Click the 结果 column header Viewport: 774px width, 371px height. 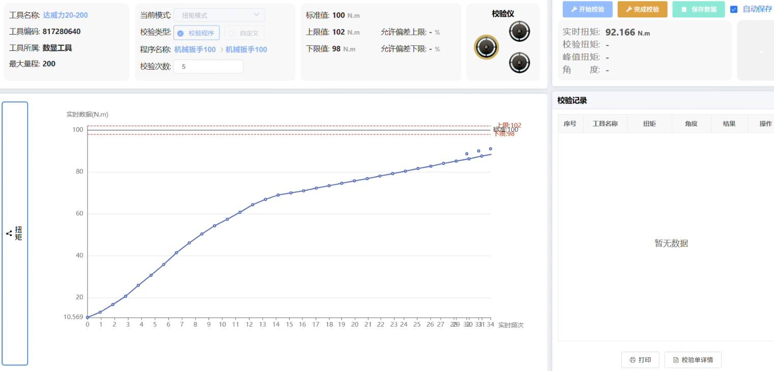tap(729, 124)
